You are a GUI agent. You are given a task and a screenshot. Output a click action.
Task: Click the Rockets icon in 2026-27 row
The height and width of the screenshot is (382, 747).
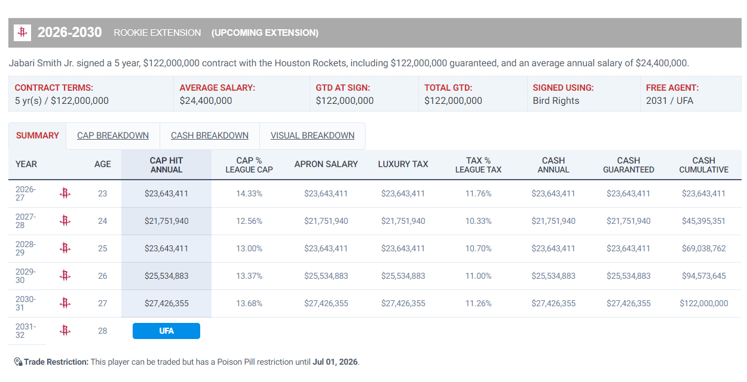point(65,193)
